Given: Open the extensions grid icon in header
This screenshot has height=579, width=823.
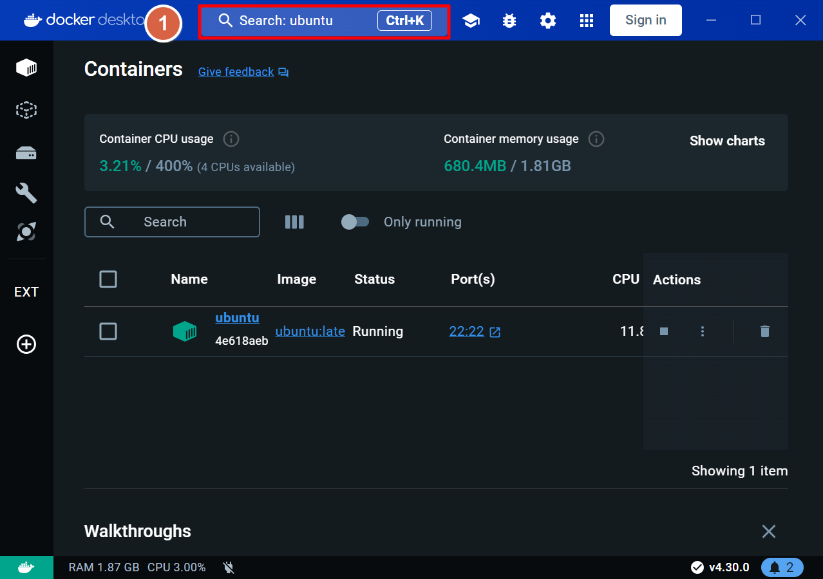Looking at the screenshot, I should coord(587,21).
